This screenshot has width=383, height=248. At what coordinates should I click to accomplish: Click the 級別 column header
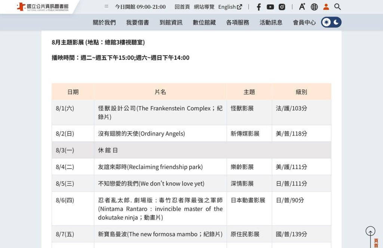[x=301, y=92]
